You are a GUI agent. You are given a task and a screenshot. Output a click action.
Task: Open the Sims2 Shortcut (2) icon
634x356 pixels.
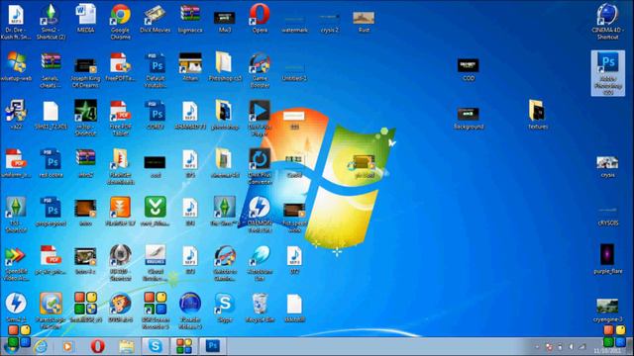pyautogui.click(x=51, y=16)
